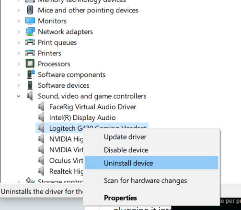Click the Mice and other pointing devices icon
241x210 pixels.
30,10
